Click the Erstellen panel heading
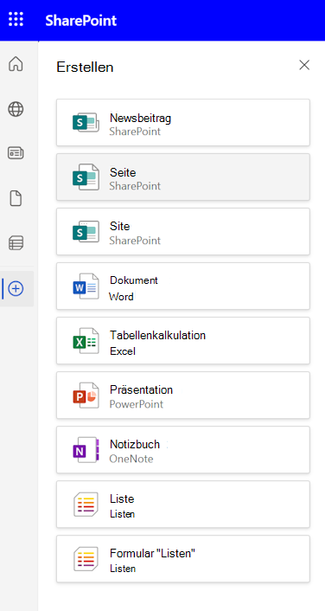325x611 pixels. coord(85,67)
